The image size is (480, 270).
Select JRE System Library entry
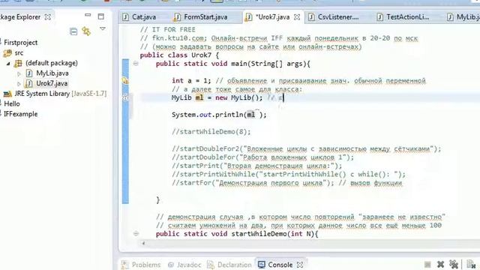(x=61, y=94)
